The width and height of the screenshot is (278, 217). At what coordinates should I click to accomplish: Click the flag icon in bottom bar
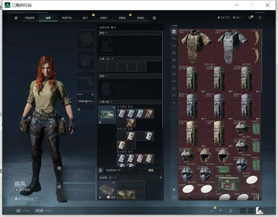pyautogui.click(x=221, y=210)
